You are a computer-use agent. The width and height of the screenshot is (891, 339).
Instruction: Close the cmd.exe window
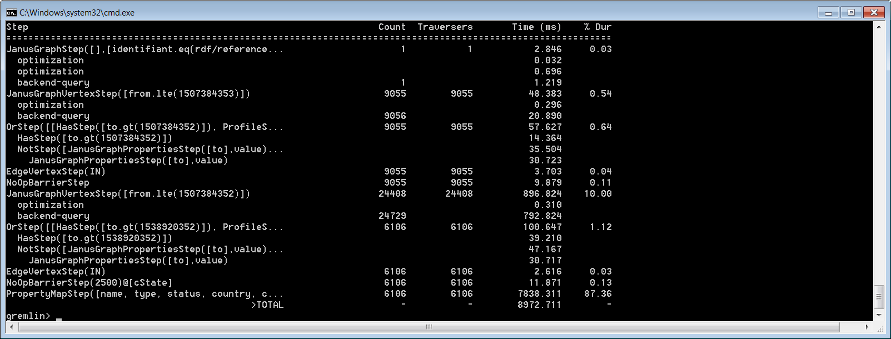pos(874,12)
